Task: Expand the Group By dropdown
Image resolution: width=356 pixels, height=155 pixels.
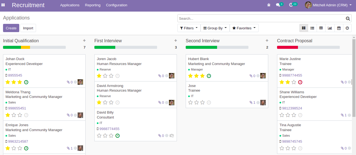Action: (215, 28)
